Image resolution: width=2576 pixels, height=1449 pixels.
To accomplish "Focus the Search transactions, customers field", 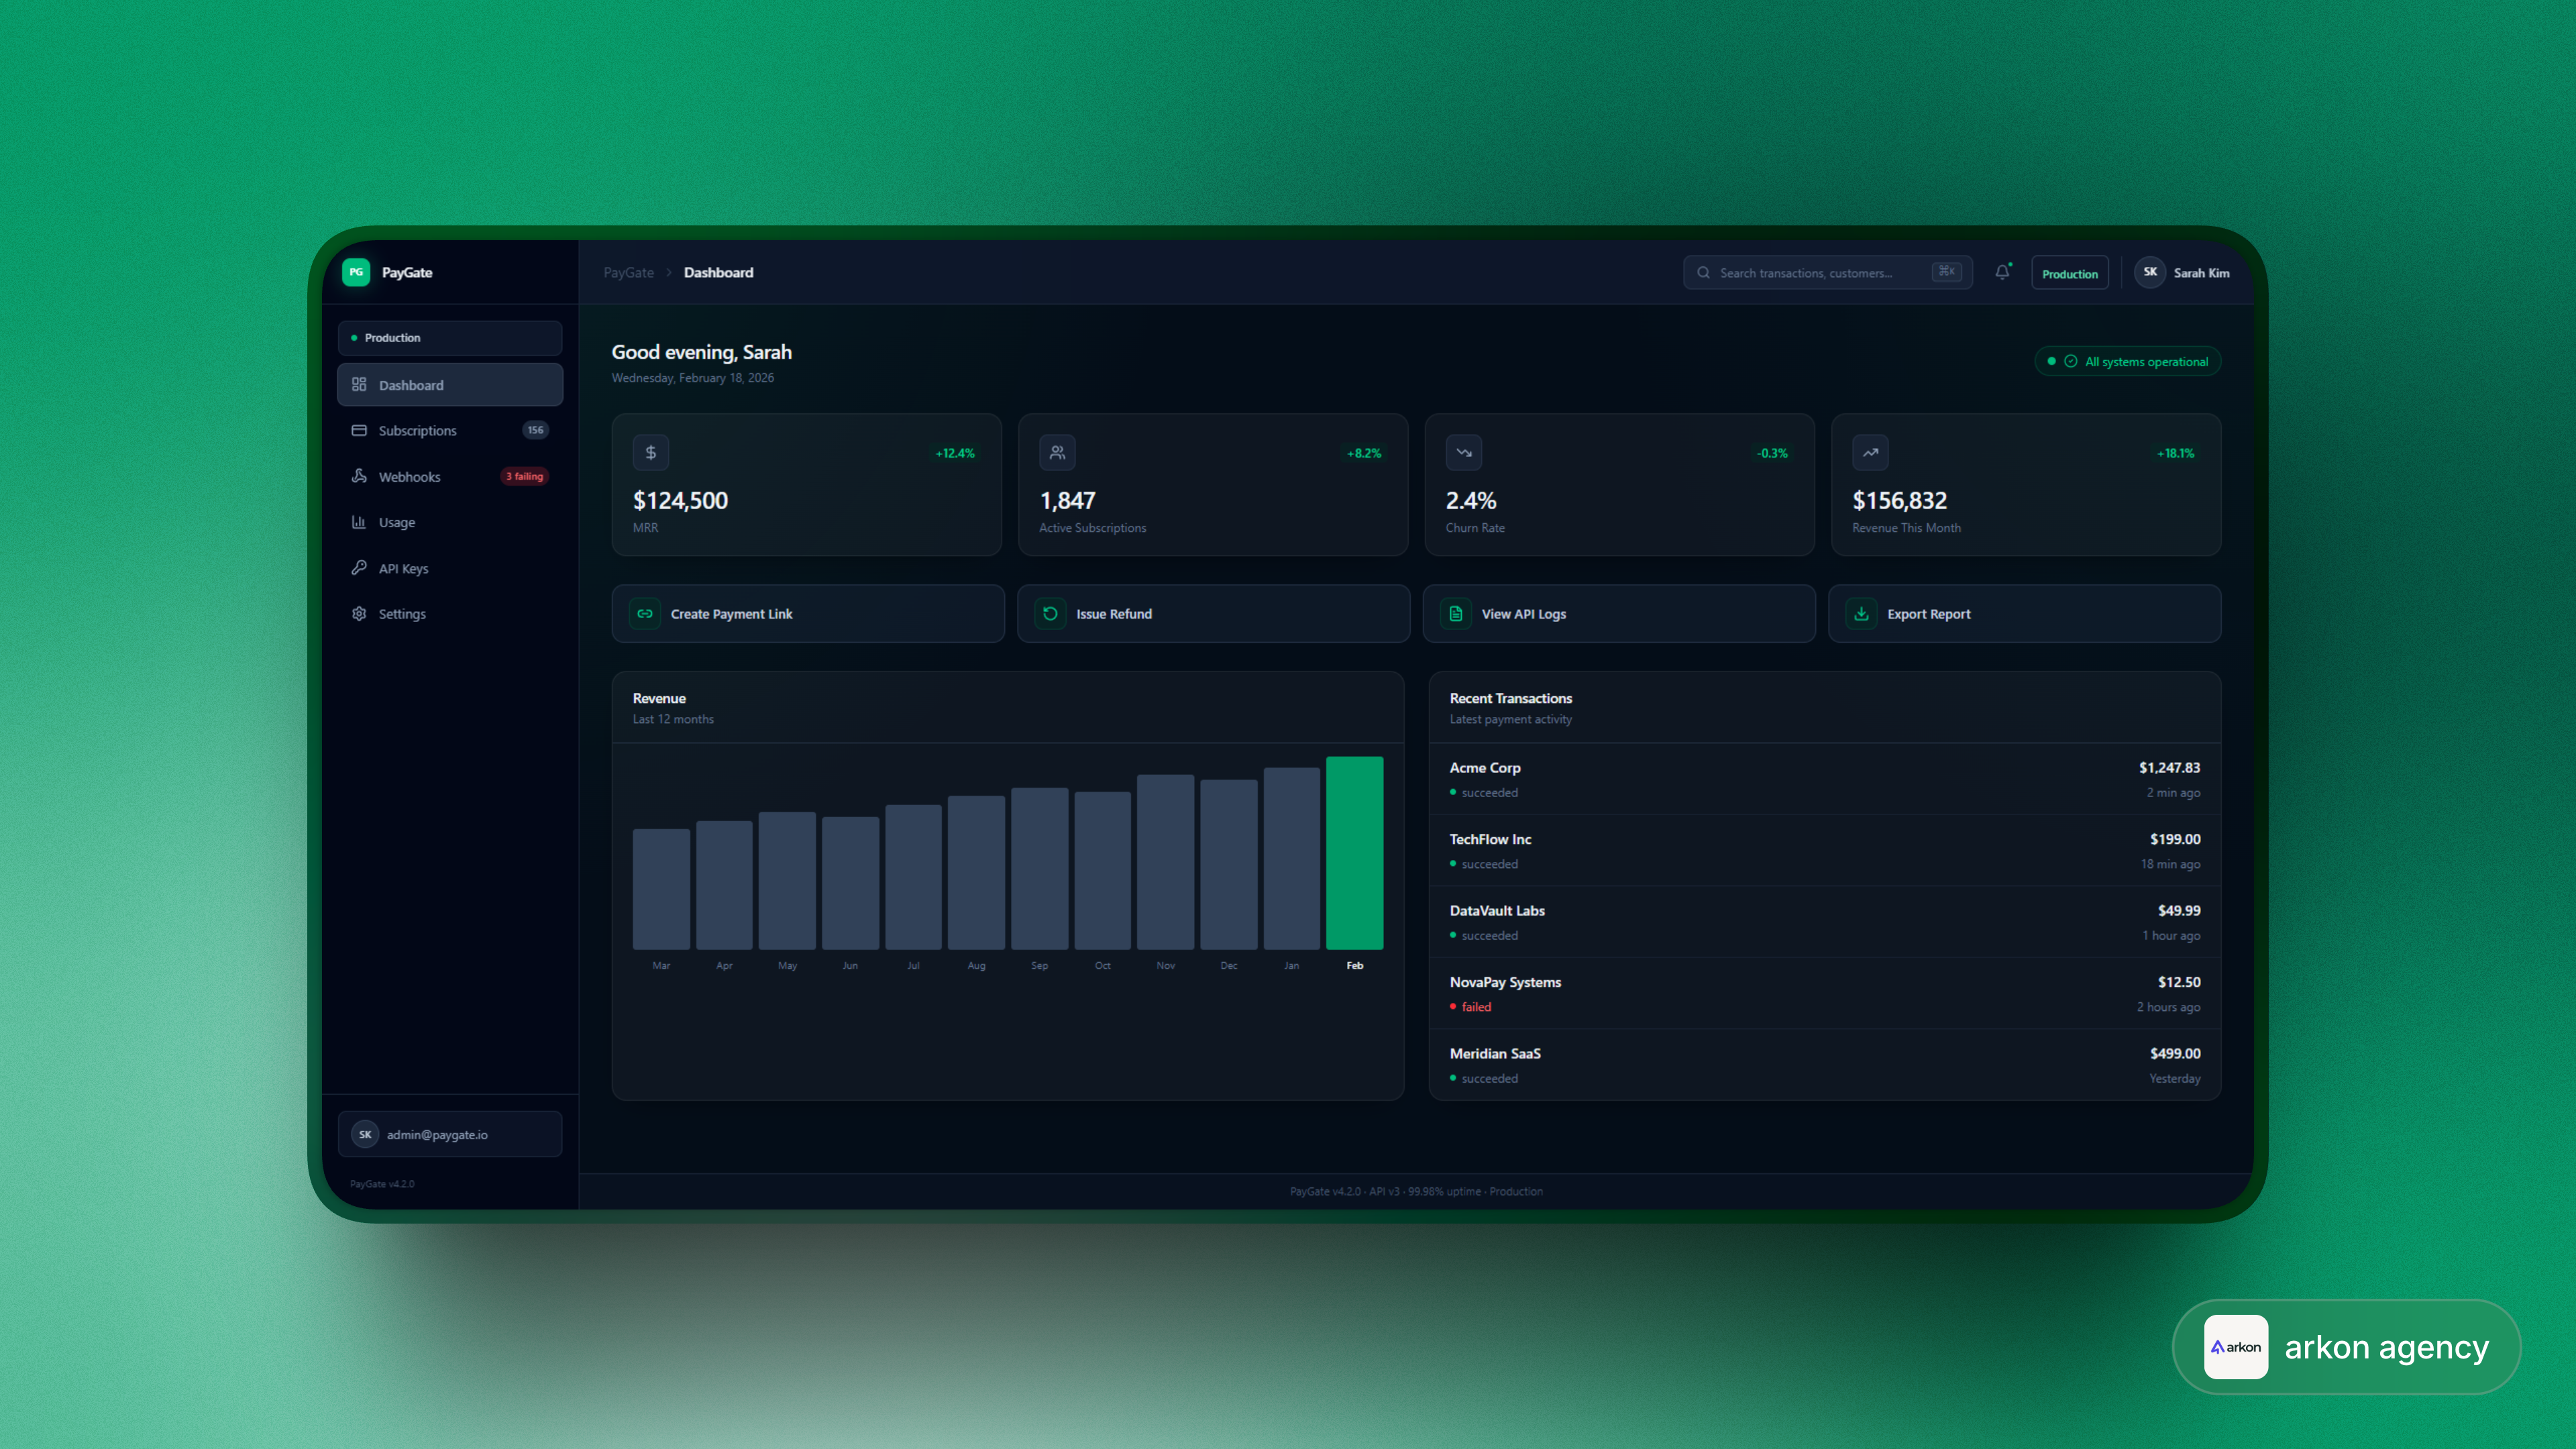I will 1827,272.
